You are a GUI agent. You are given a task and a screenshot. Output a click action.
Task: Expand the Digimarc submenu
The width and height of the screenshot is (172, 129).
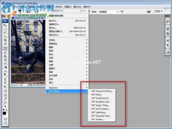67,88
